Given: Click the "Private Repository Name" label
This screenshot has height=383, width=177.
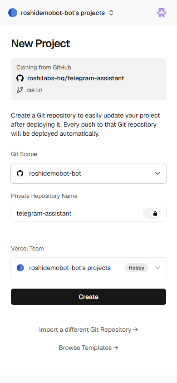Looking at the screenshot, I should (x=44, y=196).
